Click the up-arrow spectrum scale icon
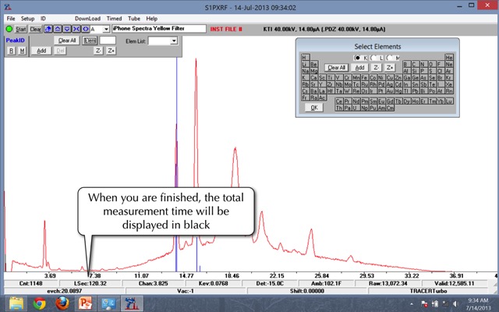Image resolution: width=499 pixels, height=312 pixels. [x=57, y=29]
